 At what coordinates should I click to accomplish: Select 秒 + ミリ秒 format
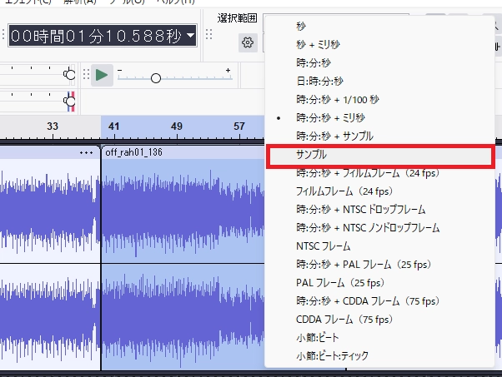click(x=319, y=44)
